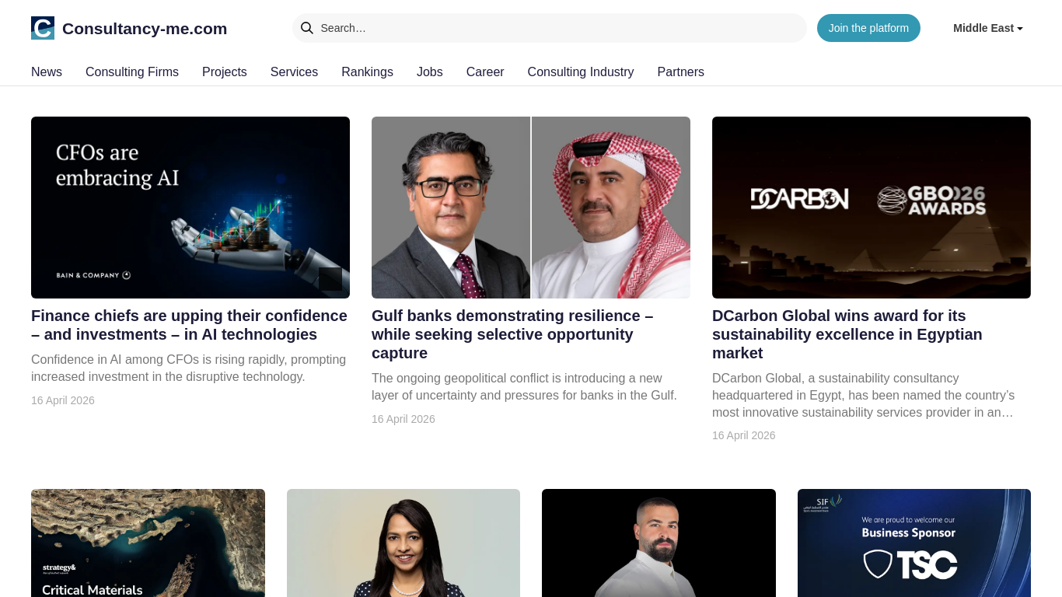Open the CFOs are embracing AI thumbnail
This screenshot has height=597, width=1062.
190,208
